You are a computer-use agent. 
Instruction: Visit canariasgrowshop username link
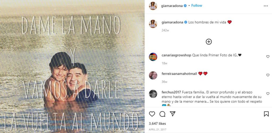(176, 55)
